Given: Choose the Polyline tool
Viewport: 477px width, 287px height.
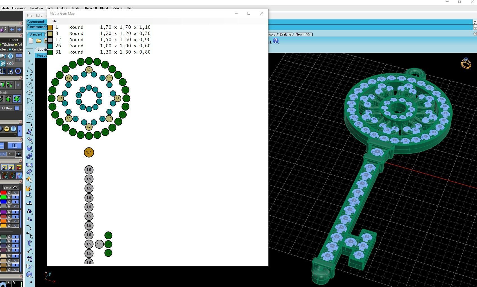Looking at the screenshot, I should click(x=29, y=69).
